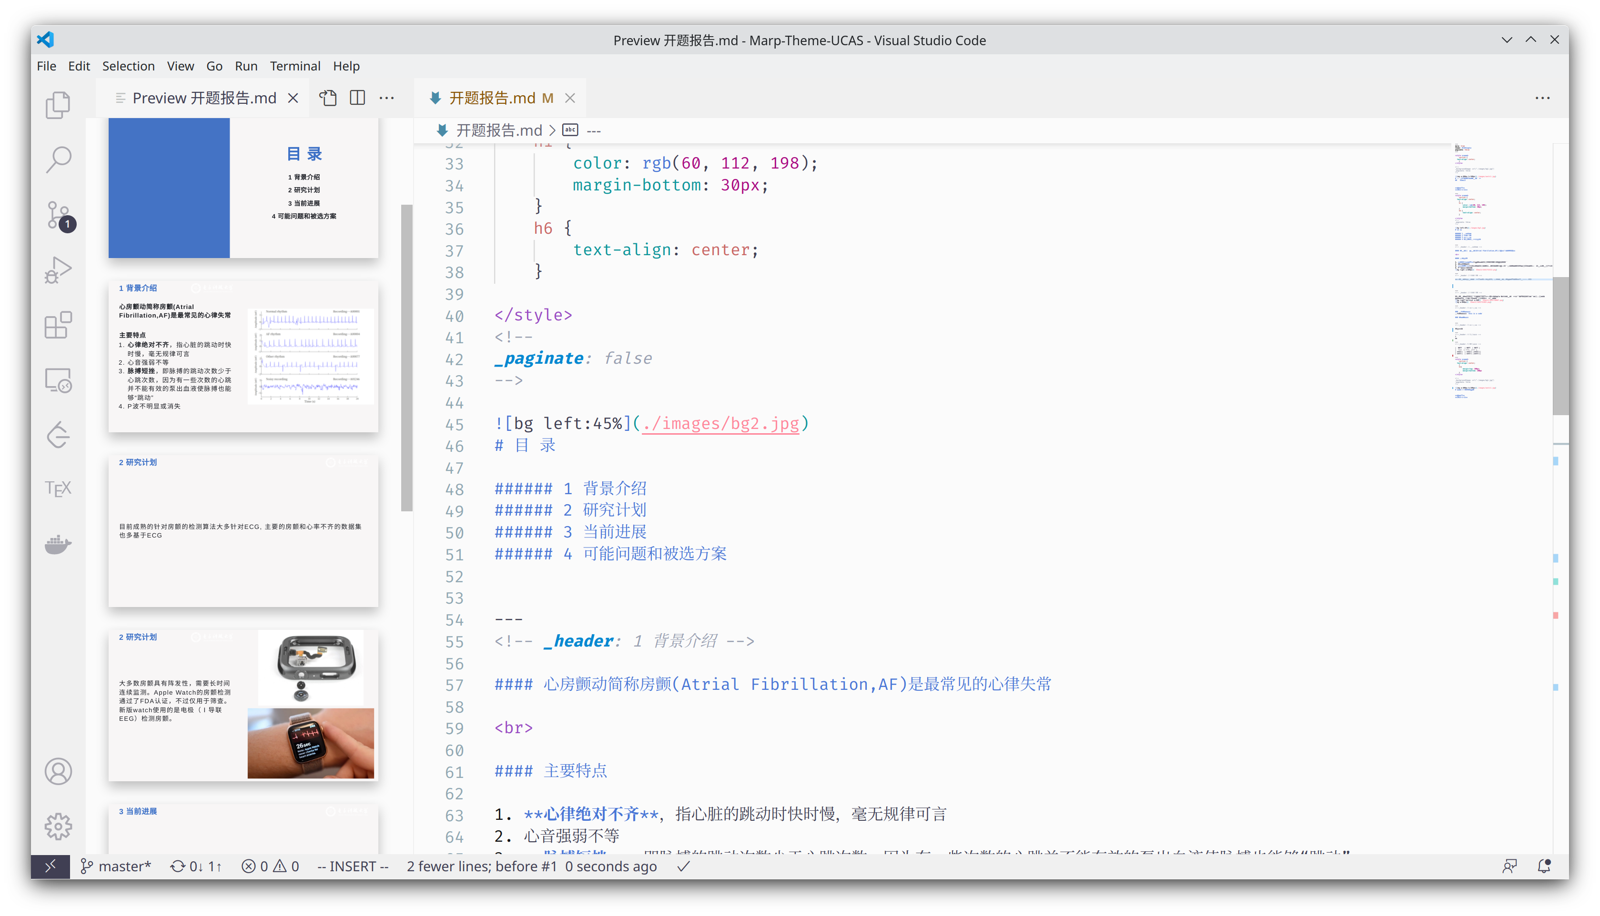
Task: Click the sync changes 0↓ 1↑ button
Action: 196,866
